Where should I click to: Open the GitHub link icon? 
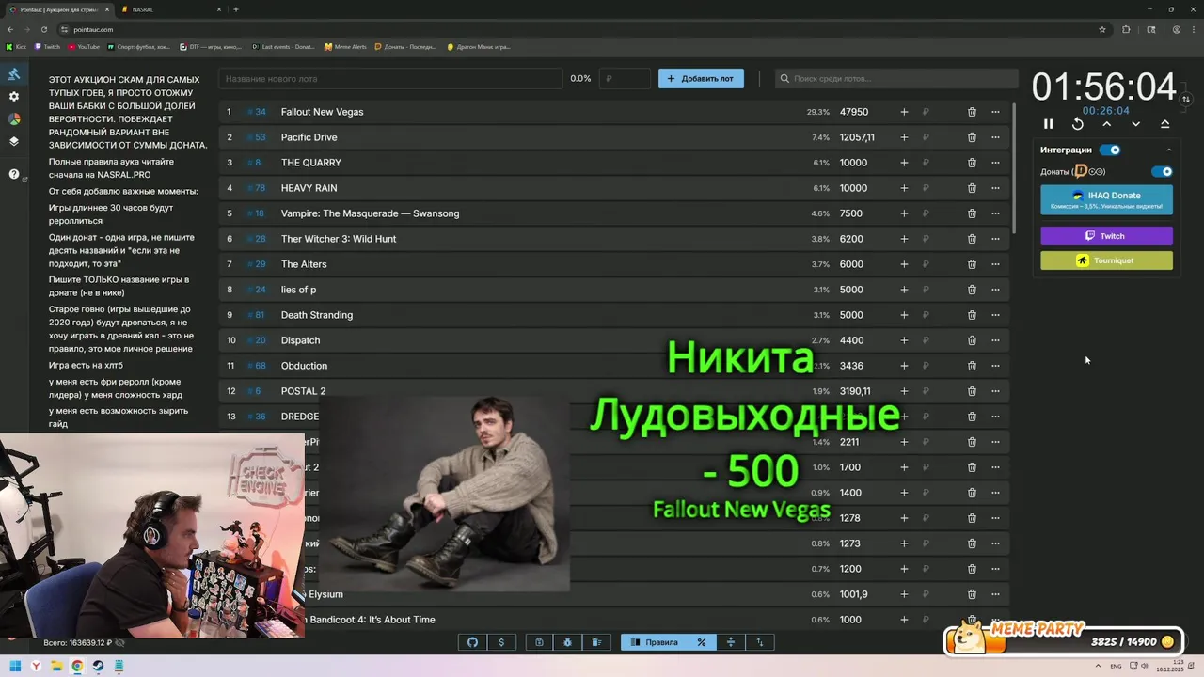(472, 642)
